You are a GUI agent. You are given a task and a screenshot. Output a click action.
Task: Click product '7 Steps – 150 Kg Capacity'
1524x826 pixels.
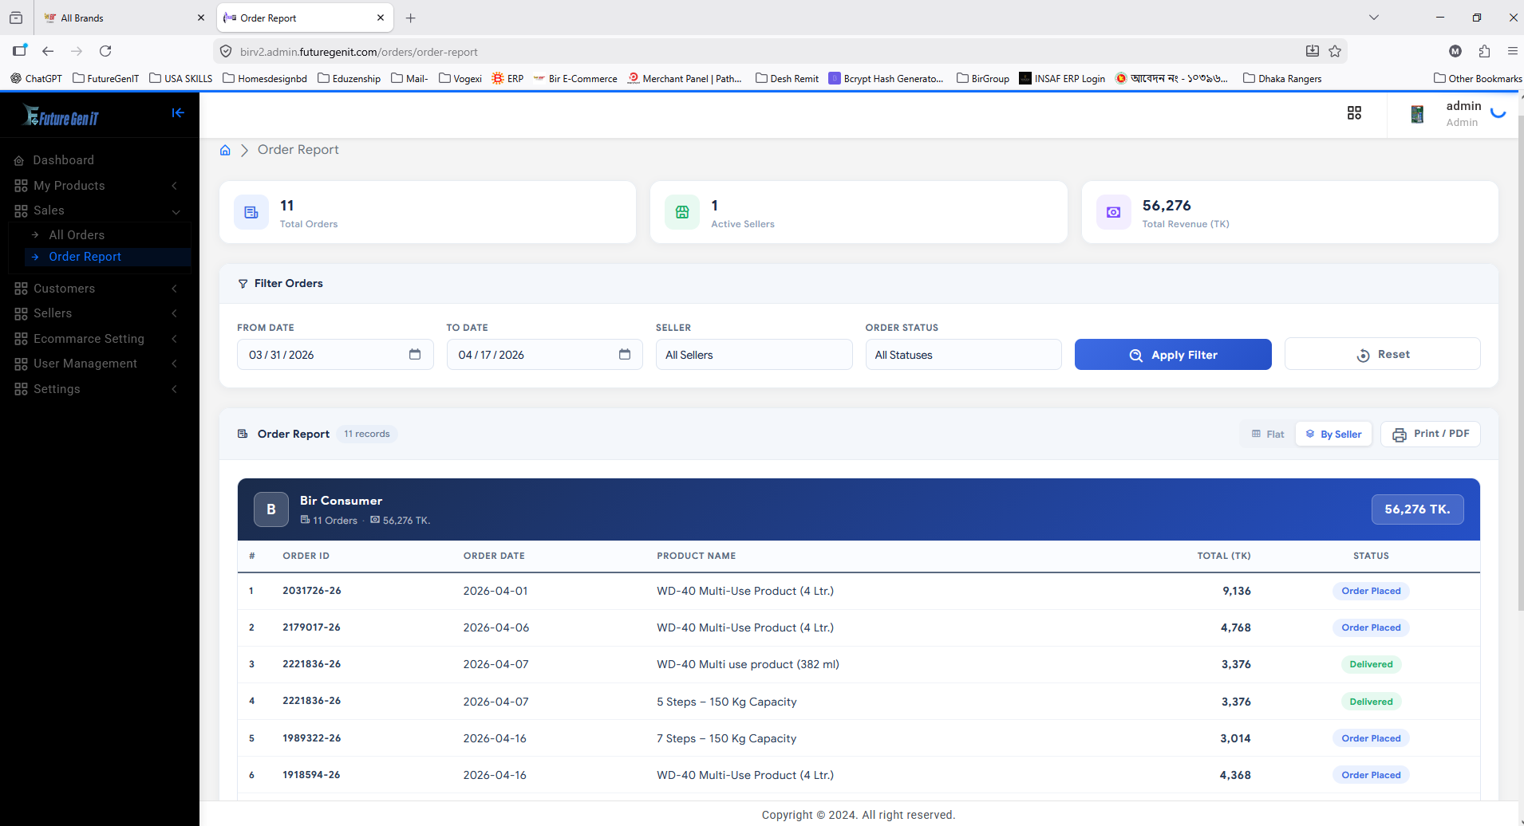coord(727,738)
